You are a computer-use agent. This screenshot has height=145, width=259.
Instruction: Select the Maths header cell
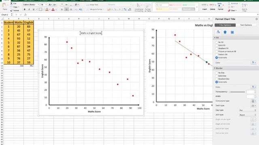tap(19, 23)
